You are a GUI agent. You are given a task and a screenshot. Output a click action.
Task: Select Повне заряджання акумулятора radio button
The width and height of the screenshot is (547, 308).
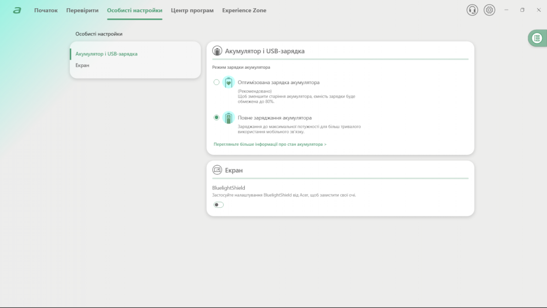pos(217,118)
